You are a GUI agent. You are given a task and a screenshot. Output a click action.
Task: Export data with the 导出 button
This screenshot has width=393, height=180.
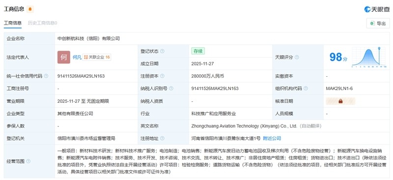pos(378,23)
